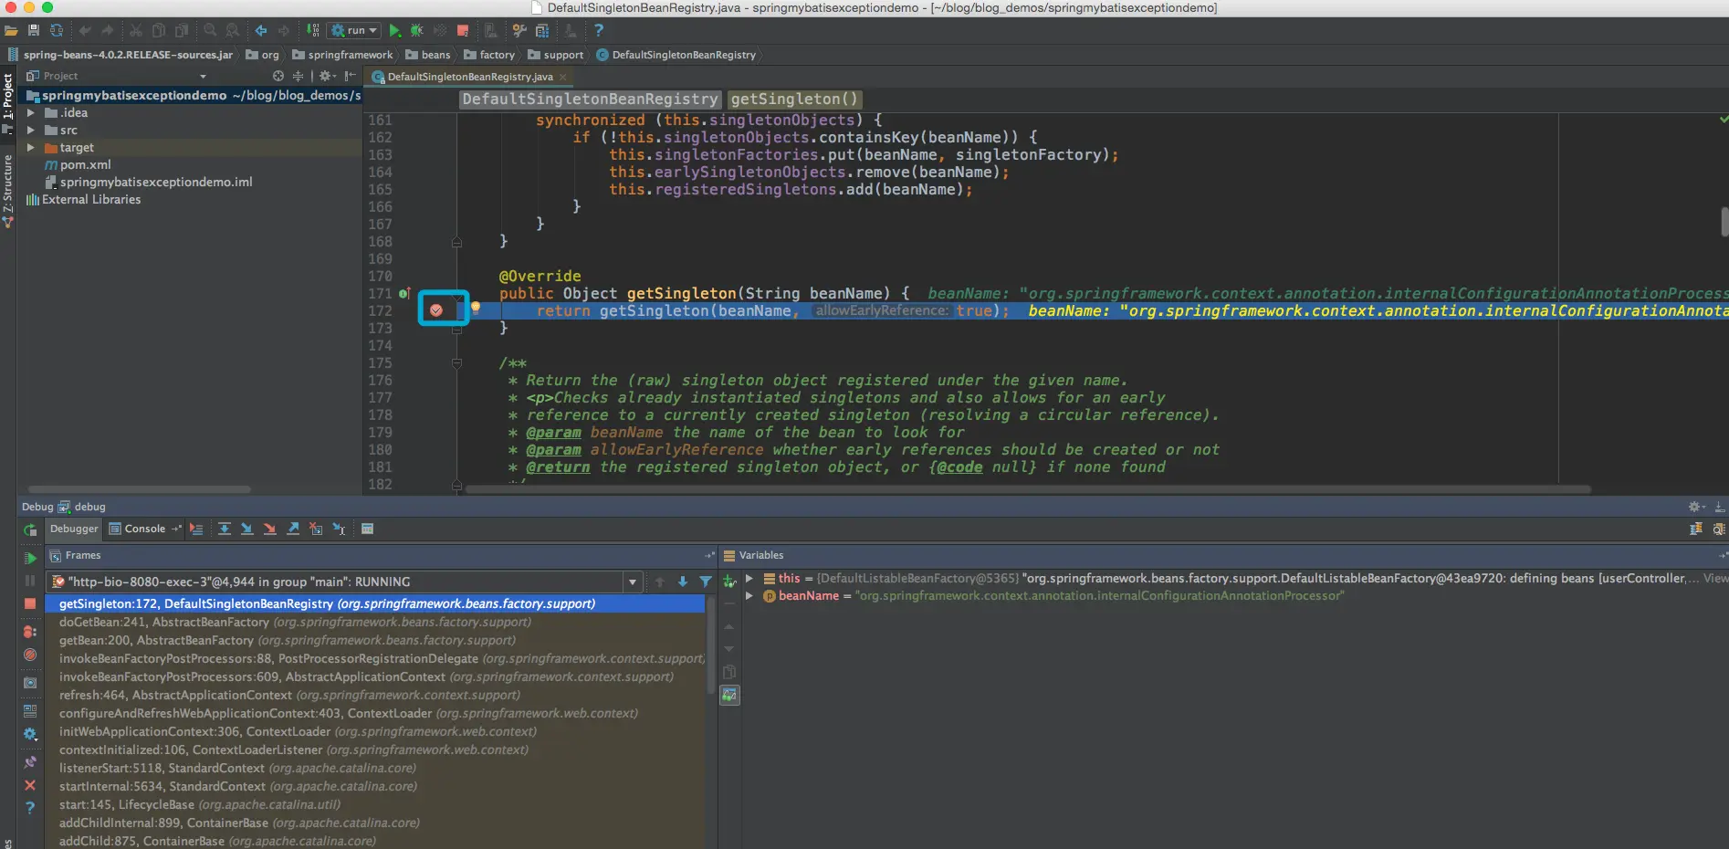Toggle the breakpoint on line 172
Image resolution: width=1729 pixels, height=849 pixels.
436,310
